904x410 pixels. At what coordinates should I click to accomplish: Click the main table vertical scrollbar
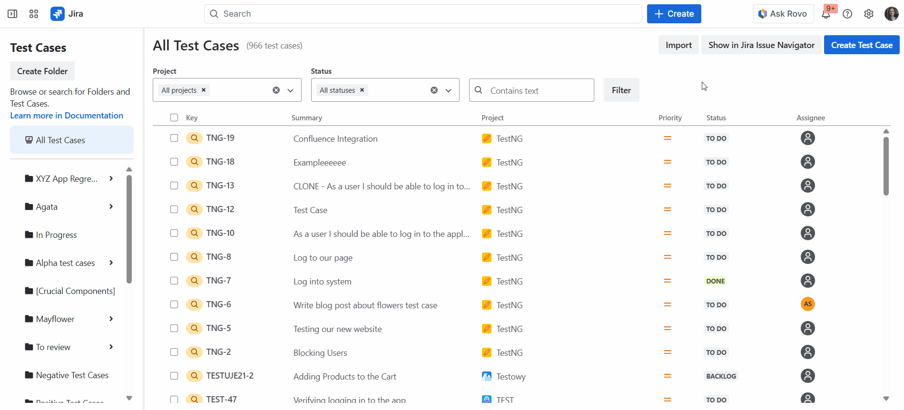point(886,166)
